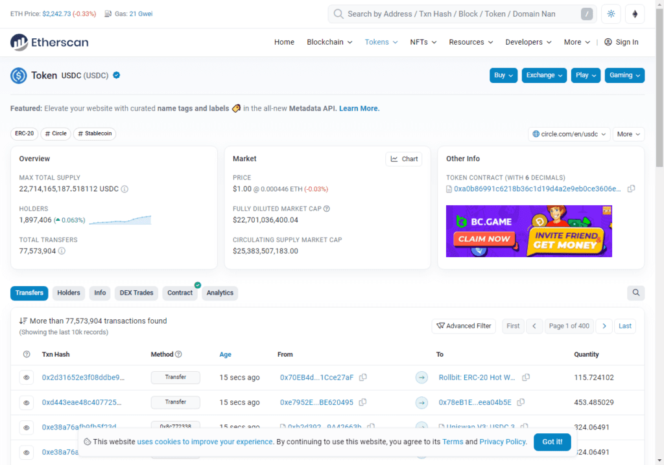Click the Etherscan logo
The image size is (664, 465).
tap(49, 42)
